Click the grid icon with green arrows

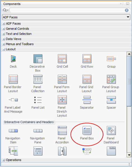(87, 151)
